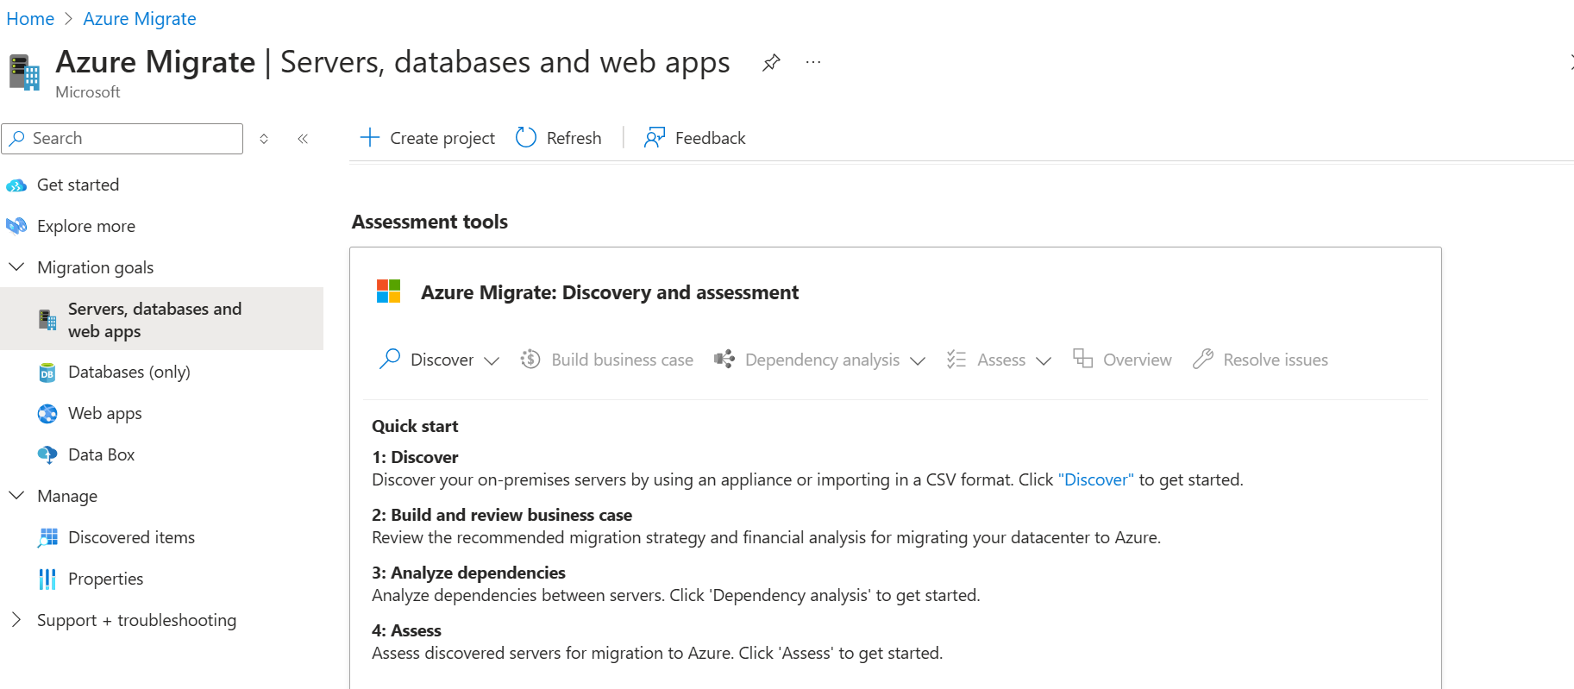
Task: Click the '3: Analyze dependencies' heading
Action: pos(468,573)
